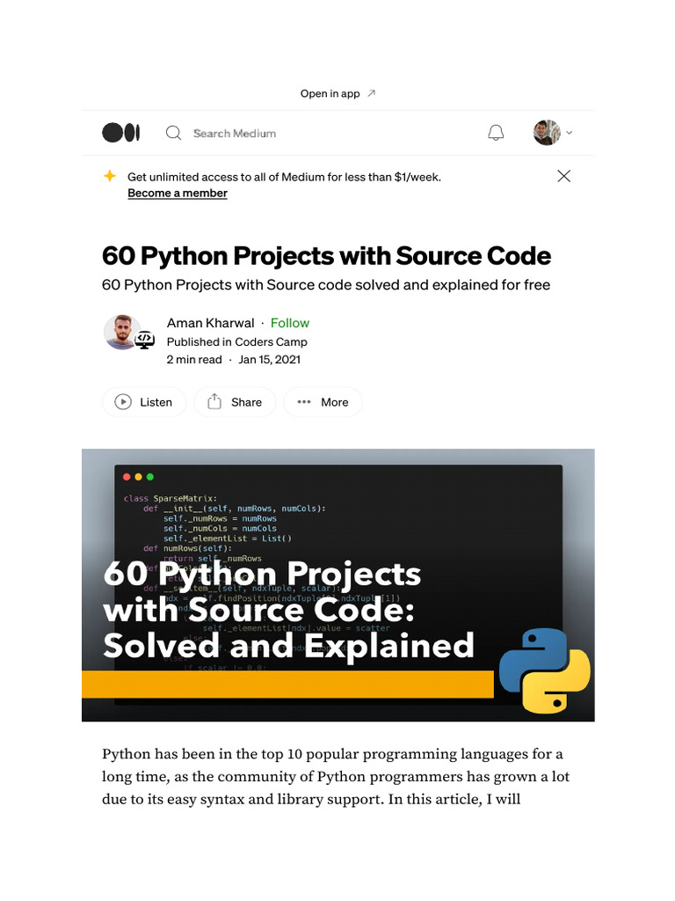Follow author Aman Kharwal
675x901 pixels.
(290, 323)
